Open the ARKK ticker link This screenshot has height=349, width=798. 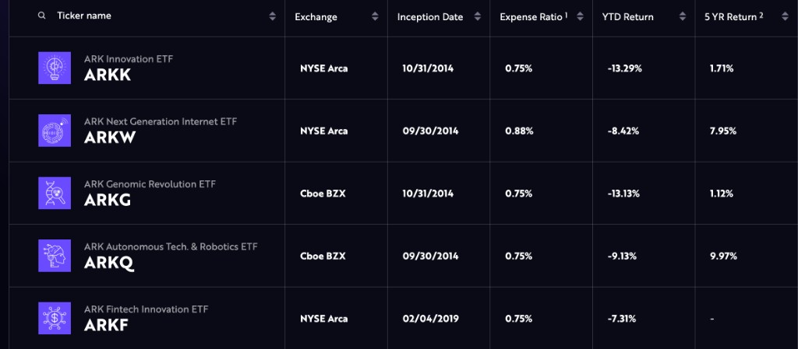[x=108, y=75]
